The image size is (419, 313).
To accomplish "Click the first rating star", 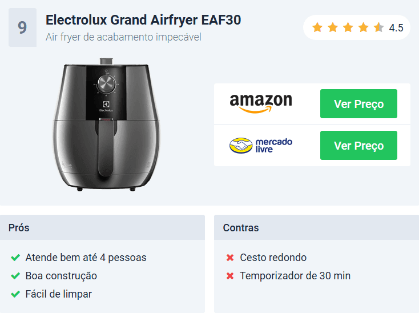I will [x=317, y=27].
